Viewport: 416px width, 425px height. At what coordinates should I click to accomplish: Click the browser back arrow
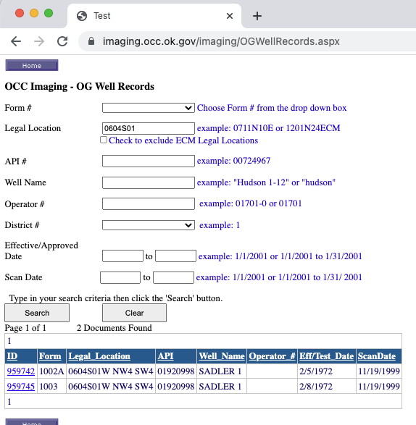pos(16,41)
